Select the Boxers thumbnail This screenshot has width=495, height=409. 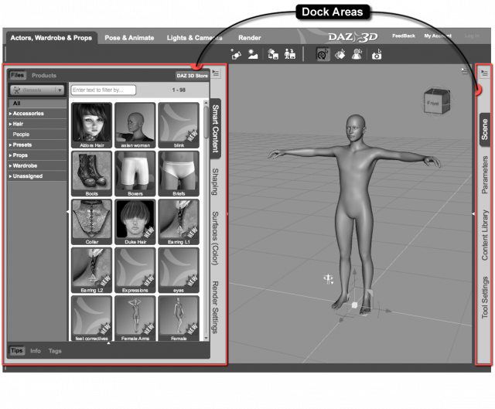click(135, 173)
